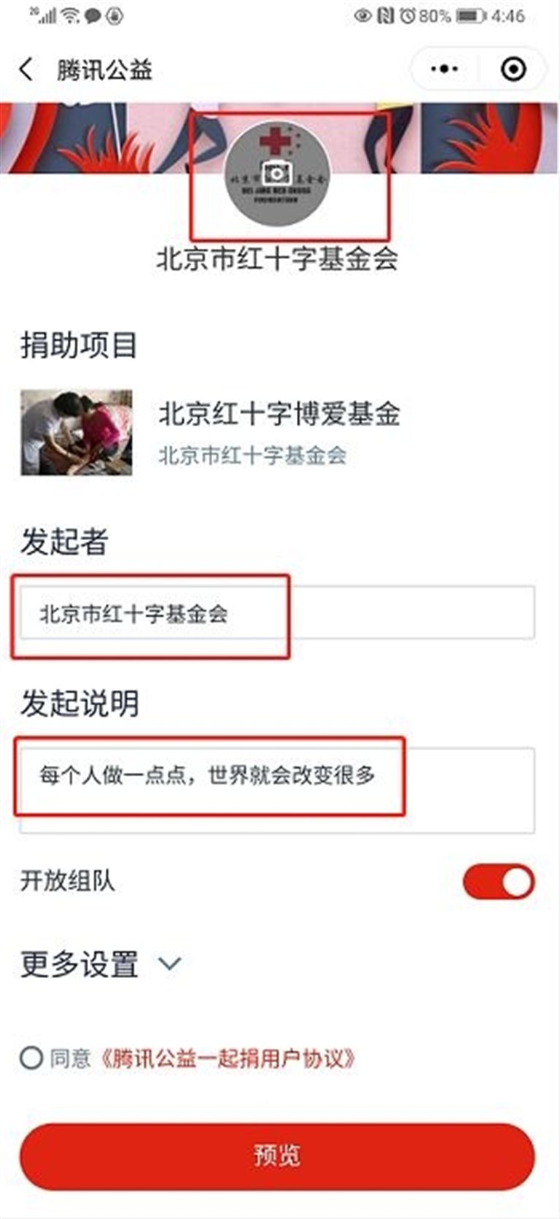
Task: Open 北京市红十字基金会 link under project
Action: (252, 455)
